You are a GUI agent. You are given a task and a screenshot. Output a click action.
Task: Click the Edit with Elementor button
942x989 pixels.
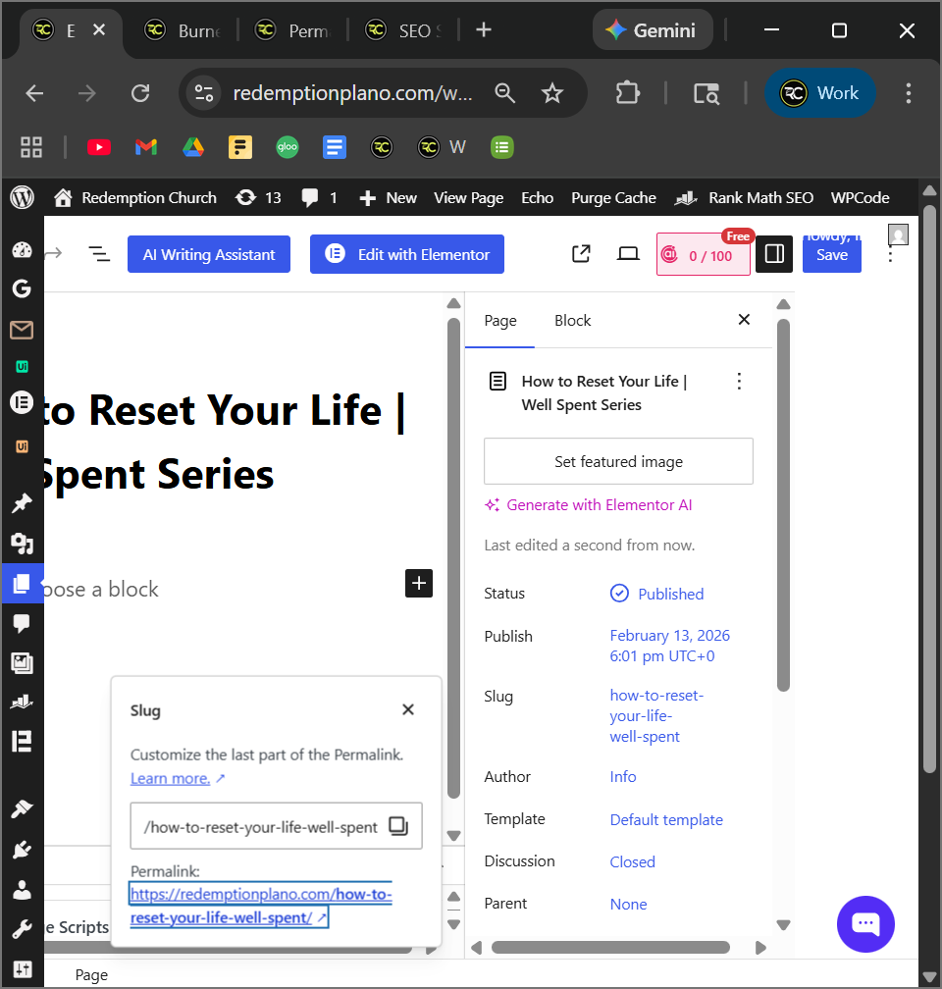(x=407, y=254)
